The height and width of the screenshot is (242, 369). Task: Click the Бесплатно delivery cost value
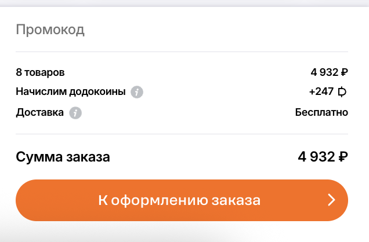pyautogui.click(x=321, y=112)
